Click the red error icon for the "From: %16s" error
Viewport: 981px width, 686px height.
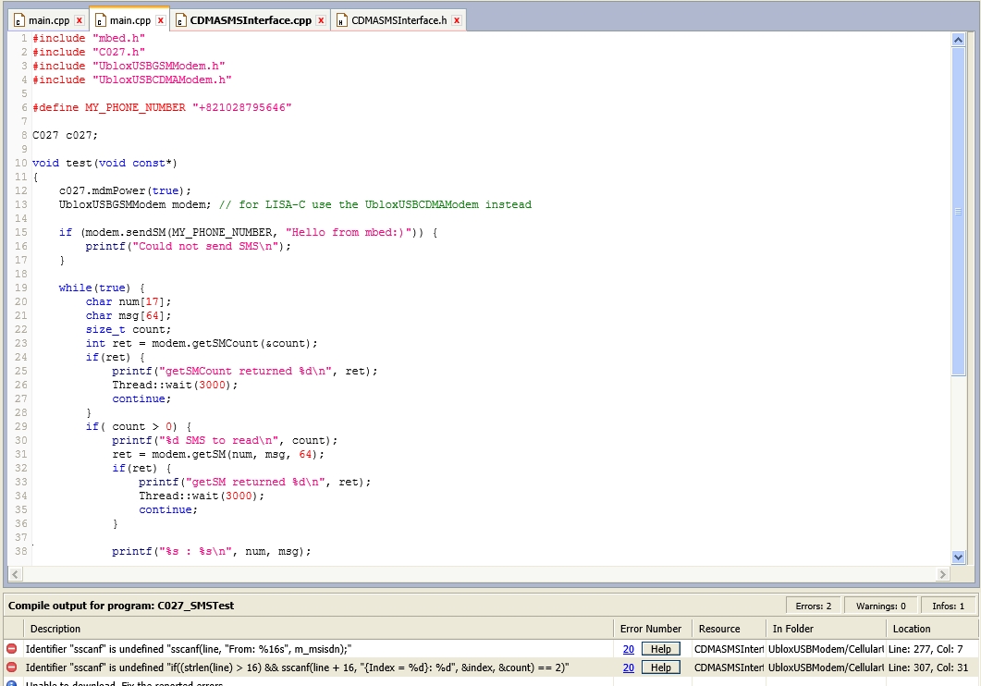point(12,649)
